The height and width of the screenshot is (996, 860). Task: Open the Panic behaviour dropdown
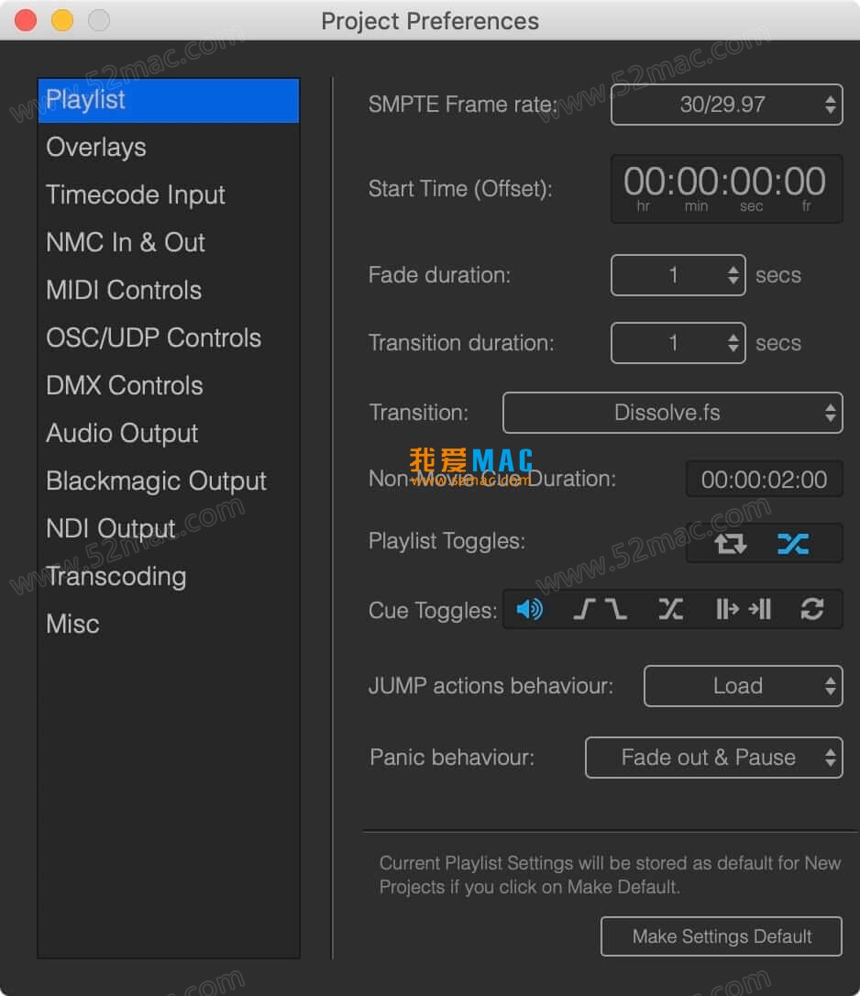point(714,758)
